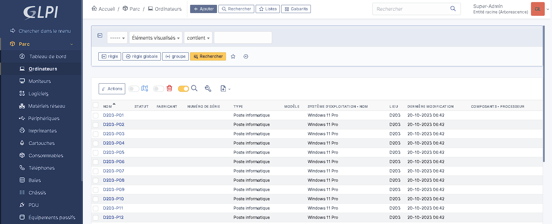Expand the Super-Admin user menu

coord(547,9)
